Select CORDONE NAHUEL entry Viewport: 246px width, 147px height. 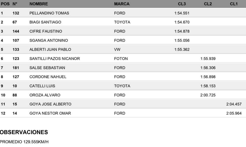48,77
